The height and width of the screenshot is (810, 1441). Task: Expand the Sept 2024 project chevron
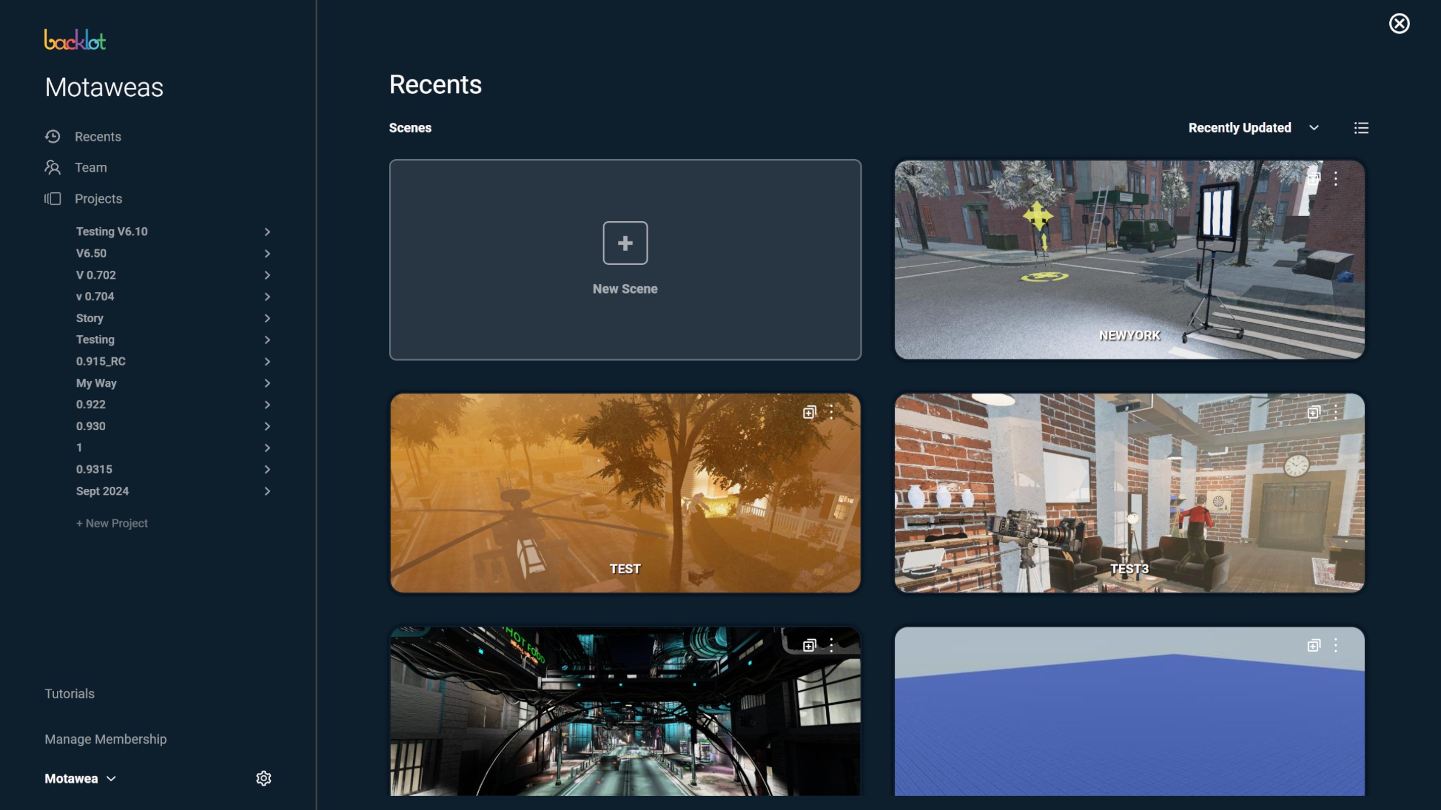tap(267, 491)
